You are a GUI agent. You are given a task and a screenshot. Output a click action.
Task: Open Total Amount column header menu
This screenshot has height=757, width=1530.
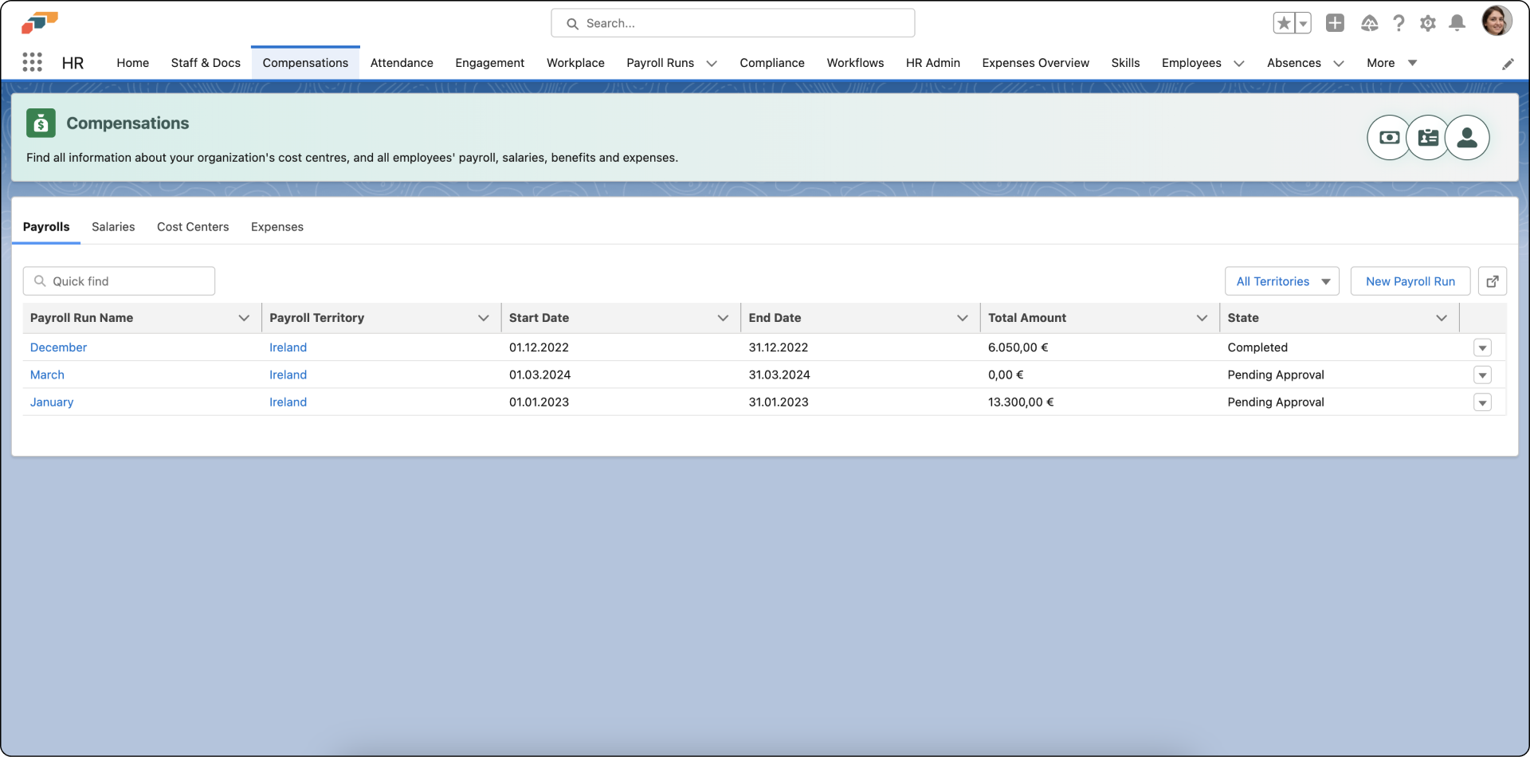[x=1202, y=318]
